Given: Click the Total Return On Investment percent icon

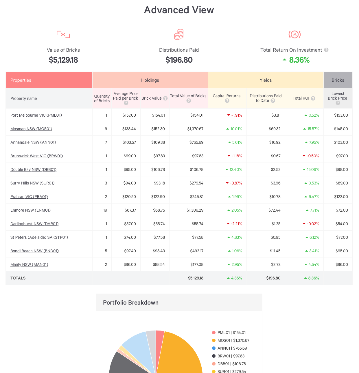Looking at the screenshot, I should (x=294, y=35).
